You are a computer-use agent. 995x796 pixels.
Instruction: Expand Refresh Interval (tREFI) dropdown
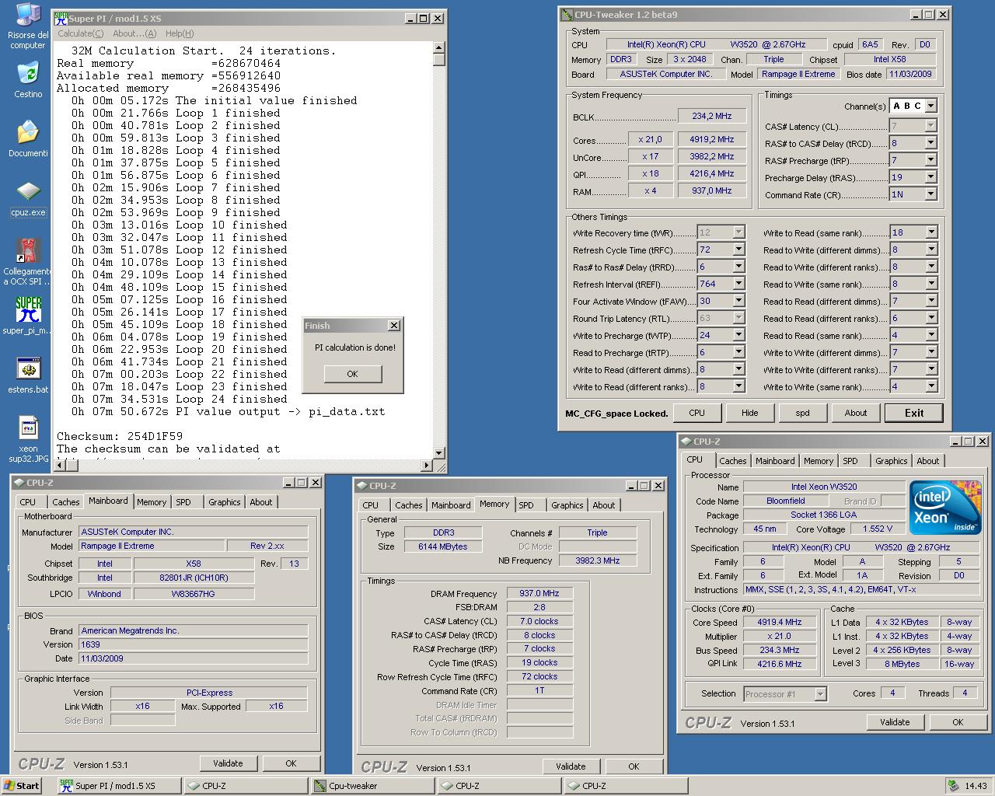click(739, 285)
